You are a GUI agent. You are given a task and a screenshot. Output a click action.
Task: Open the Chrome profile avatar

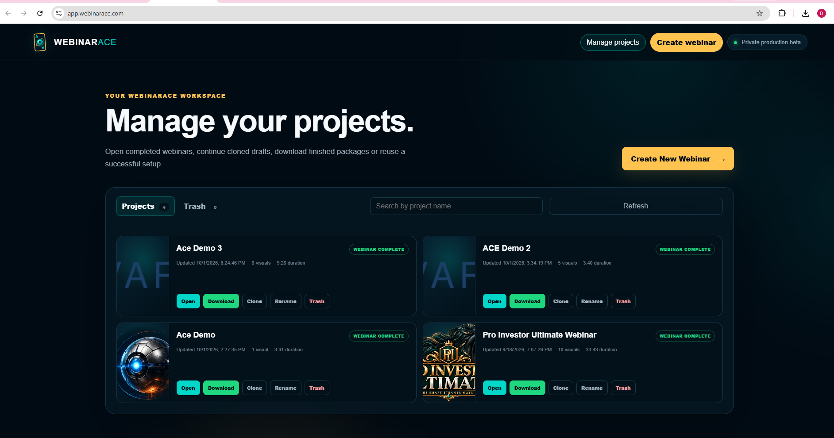click(822, 13)
